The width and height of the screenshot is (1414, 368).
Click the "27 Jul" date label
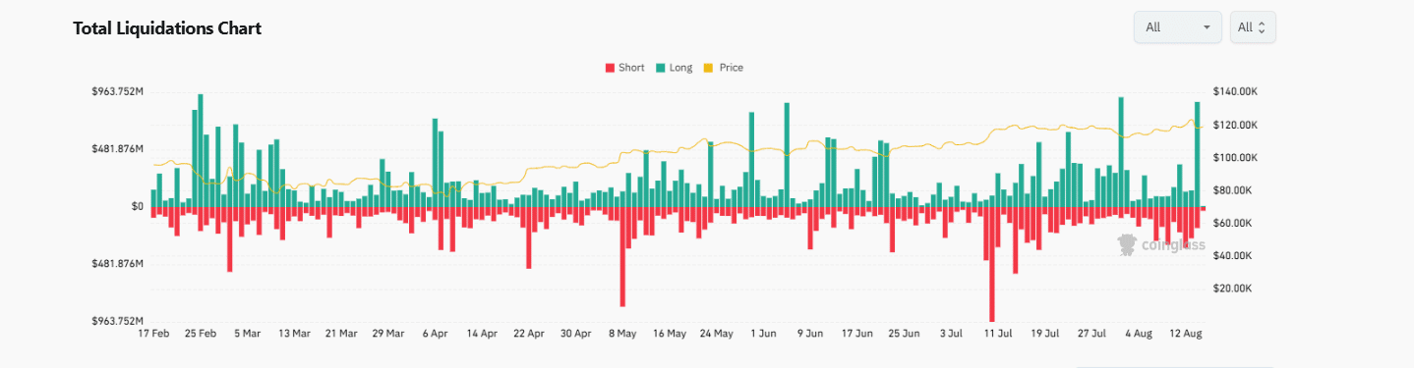point(1092,334)
